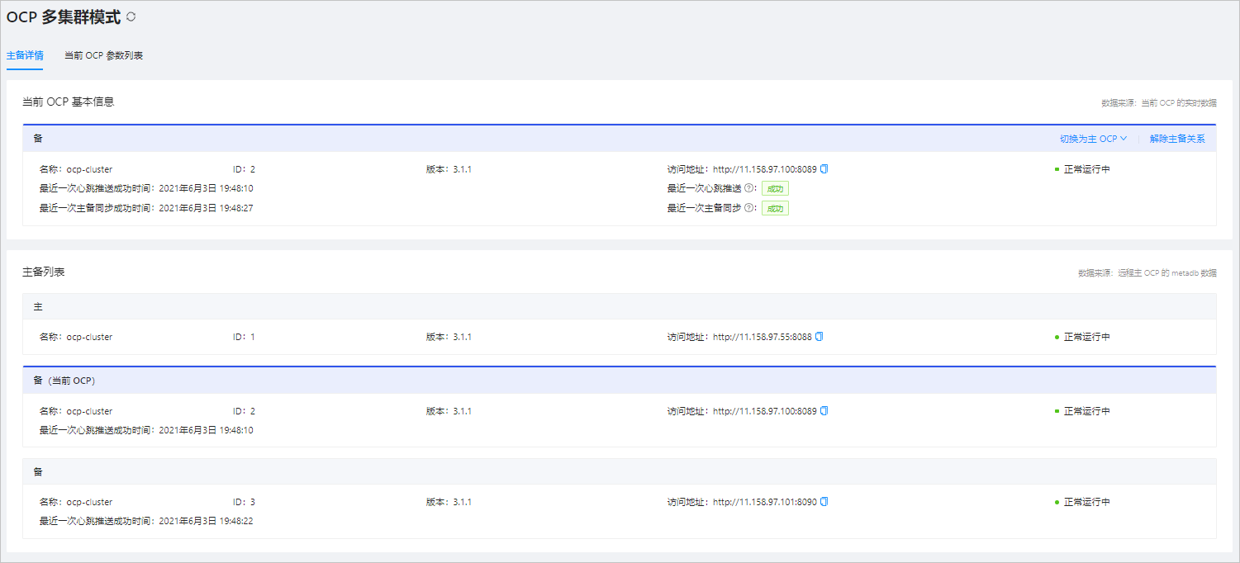This screenshot has width=1240, height=563.
Task: Copy the access address 11.158.97.100:8089 in basic info
Action: click(x=824, y=169)
